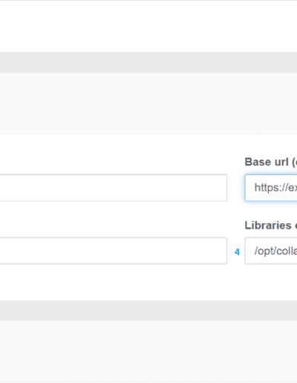This screenshot has height=383, width=297.
Task: Click the lower gray section header bar
Action: coord(148,311)
